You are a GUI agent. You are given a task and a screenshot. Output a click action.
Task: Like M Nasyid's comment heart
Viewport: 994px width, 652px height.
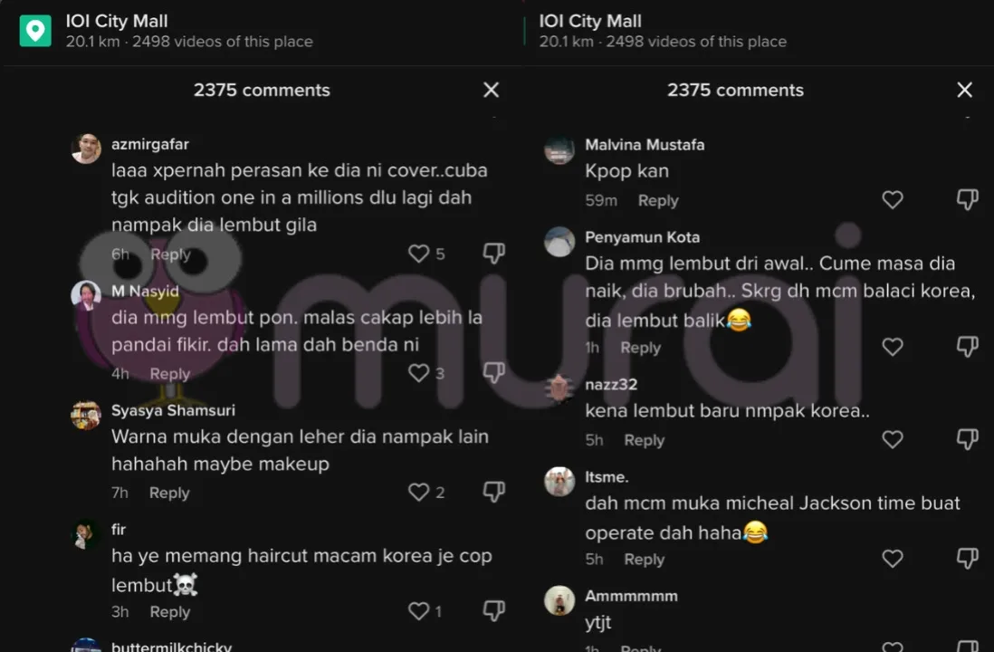[418, 373]
